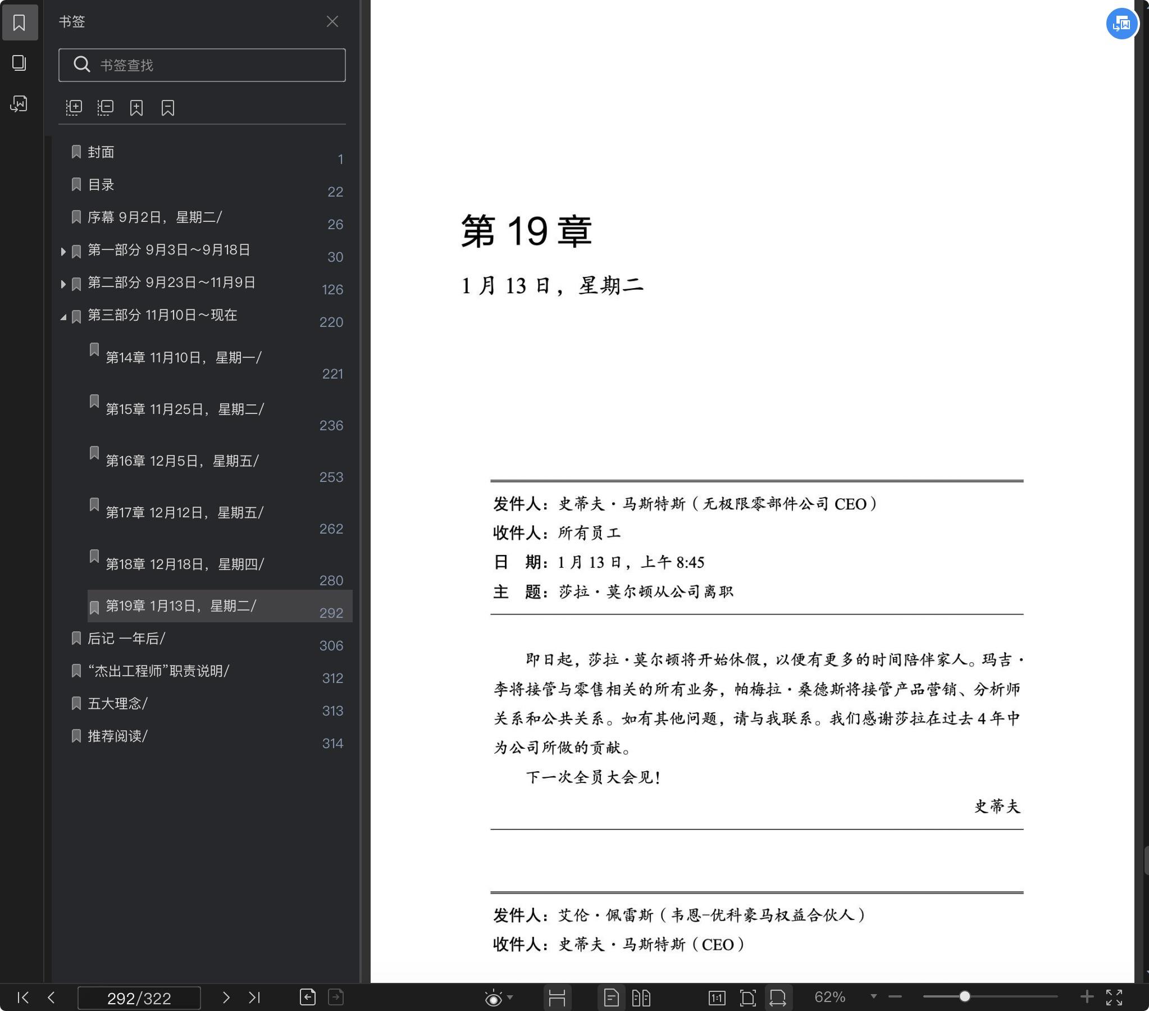Go to 第15章 11月25日 bookmark
Viewport: 1149px width, 1011px height.
(185, 409)
